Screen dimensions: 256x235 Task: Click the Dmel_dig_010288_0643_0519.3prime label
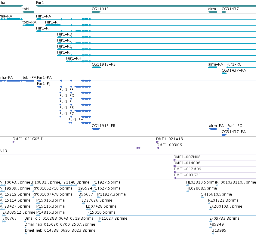[59, 219]
